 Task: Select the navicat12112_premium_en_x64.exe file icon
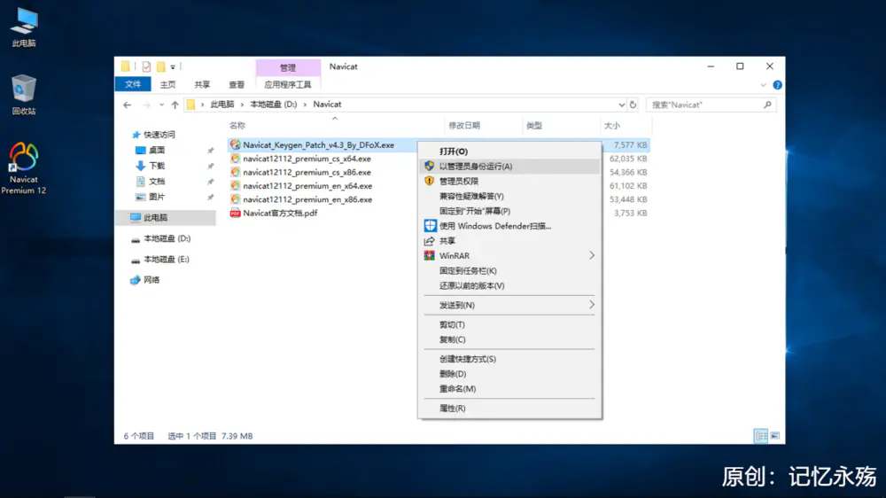235,186
